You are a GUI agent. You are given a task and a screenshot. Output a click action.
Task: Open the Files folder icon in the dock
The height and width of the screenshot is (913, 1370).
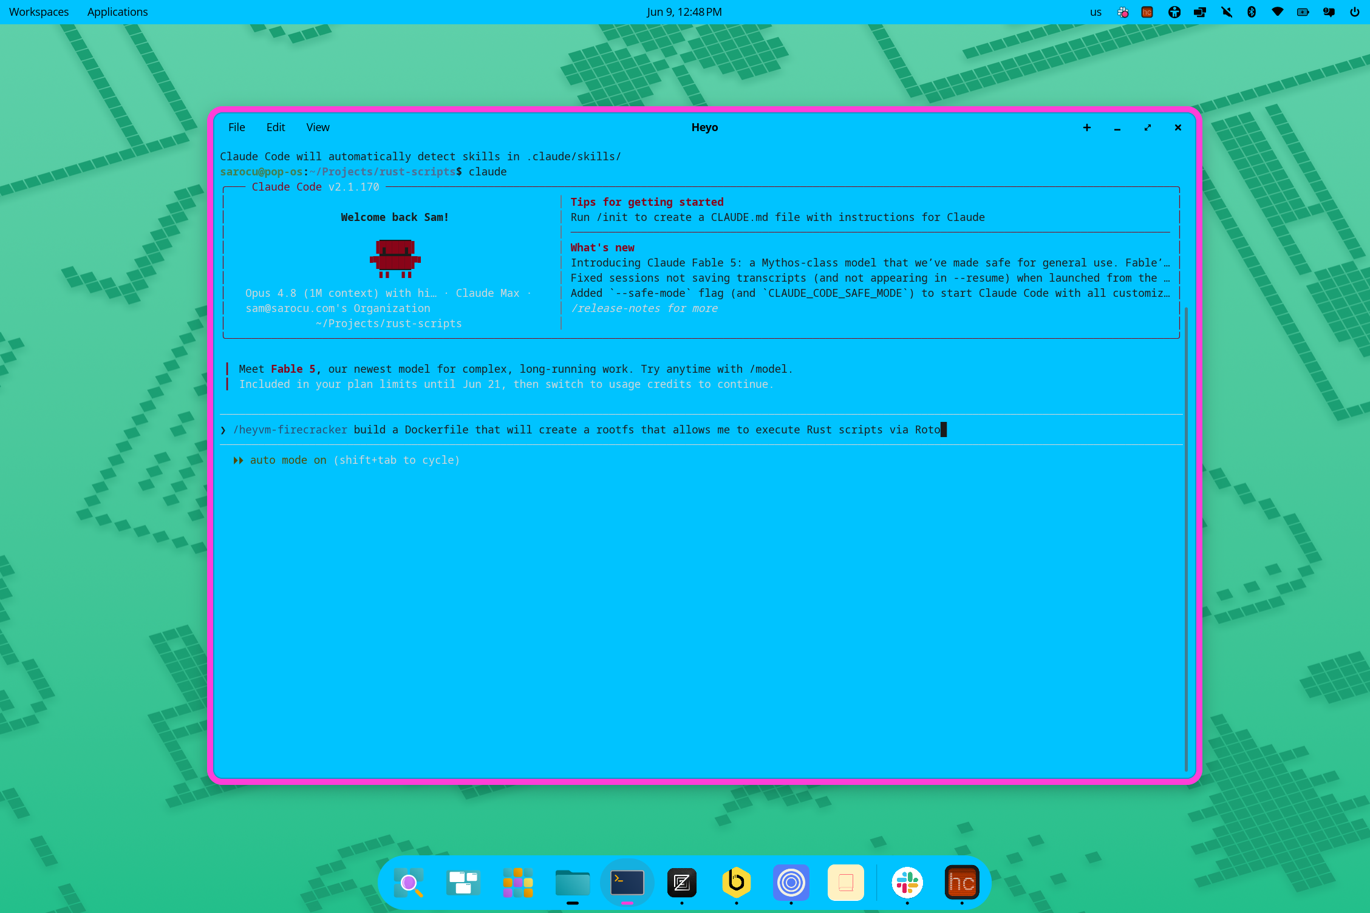[x=573, y=883]
